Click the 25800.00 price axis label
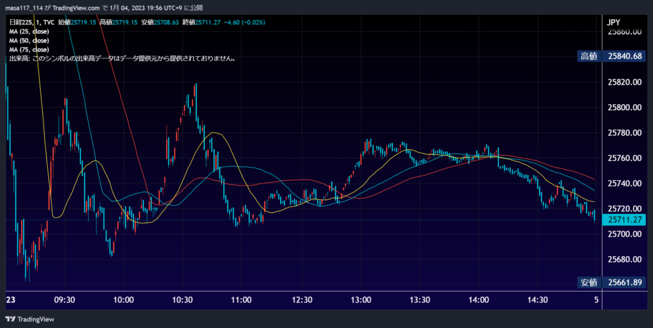Screen dimensions: 653x328 [x=624, y=108]
